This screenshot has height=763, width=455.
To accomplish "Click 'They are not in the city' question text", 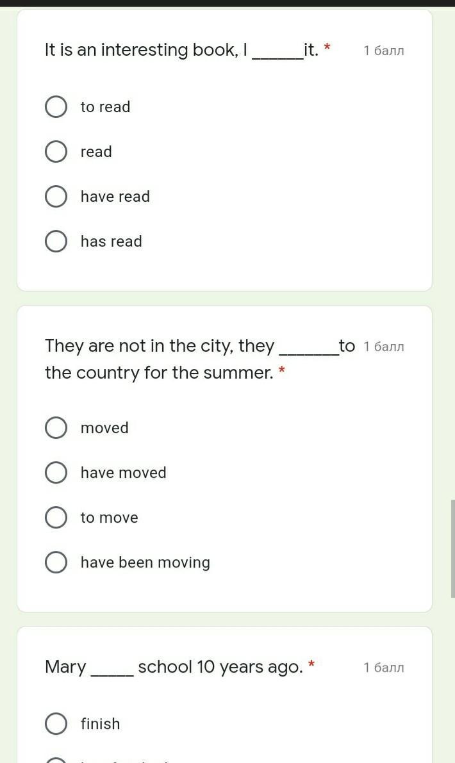I will [x=200, y=359].
